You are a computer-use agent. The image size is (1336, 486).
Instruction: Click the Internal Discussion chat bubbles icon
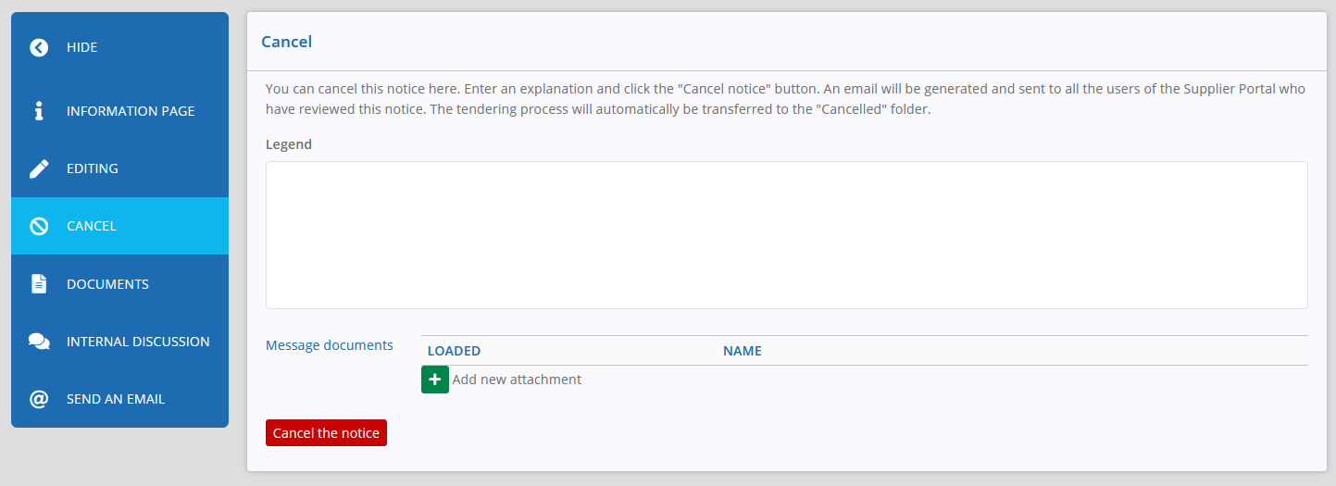(x=39, y=342)
